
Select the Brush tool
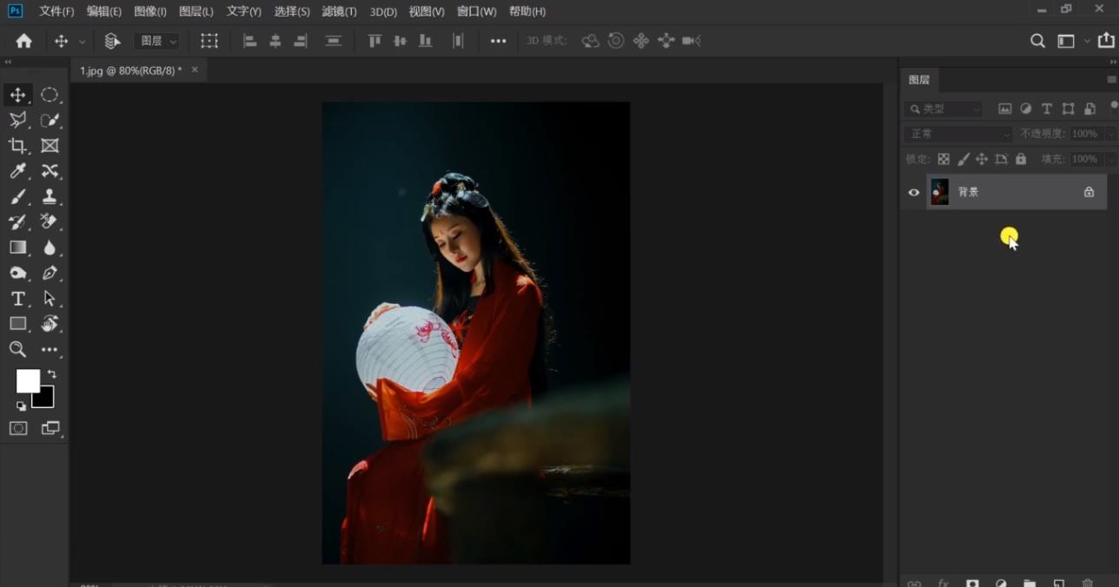coord(17,196)
